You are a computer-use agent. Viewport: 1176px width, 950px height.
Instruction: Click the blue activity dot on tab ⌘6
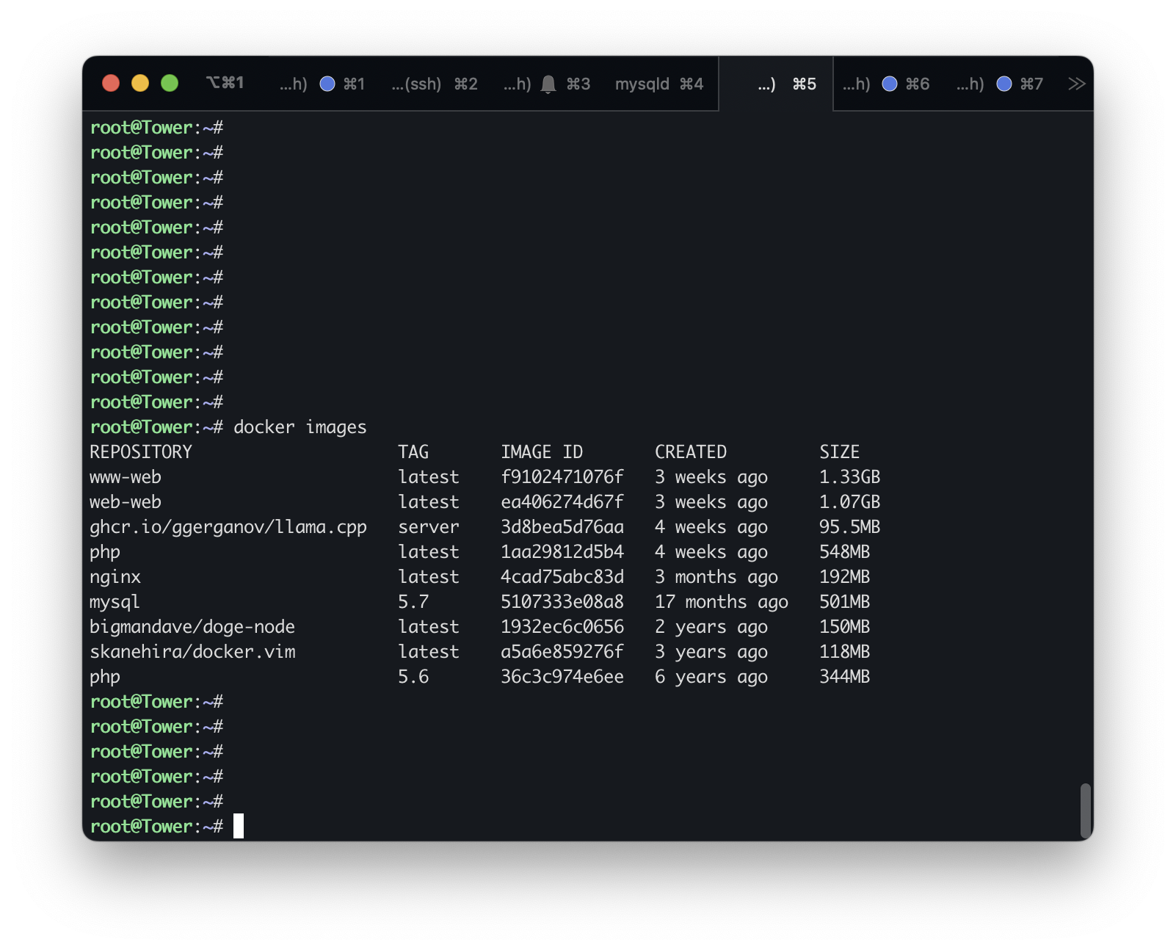(890, 84)
